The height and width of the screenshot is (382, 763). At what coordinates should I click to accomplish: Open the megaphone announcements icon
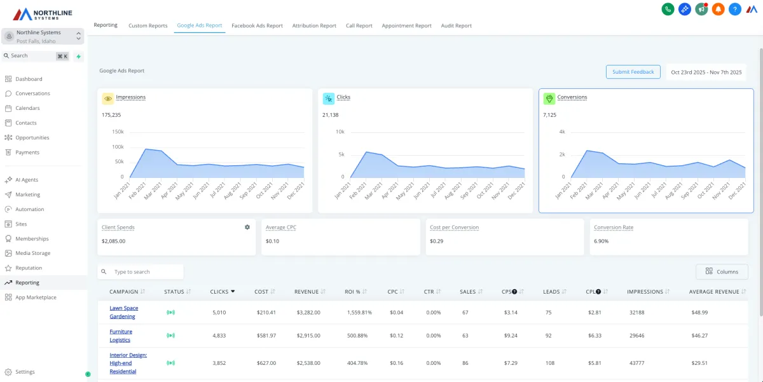[x=701, y=9]
